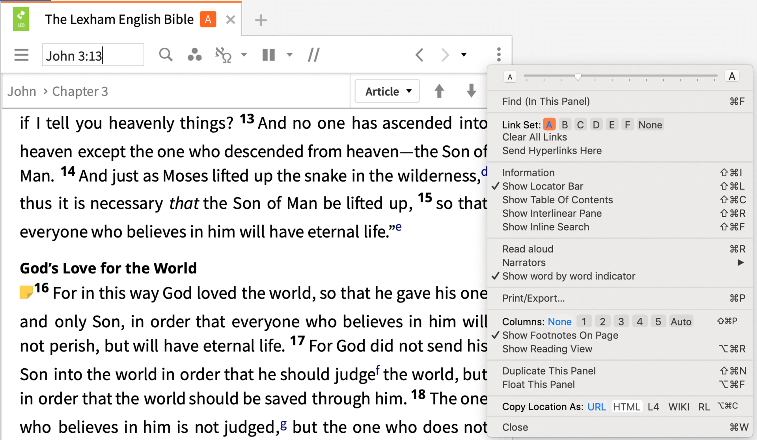
Task: Open footnote g after not judged
Action: pos(283,425)
